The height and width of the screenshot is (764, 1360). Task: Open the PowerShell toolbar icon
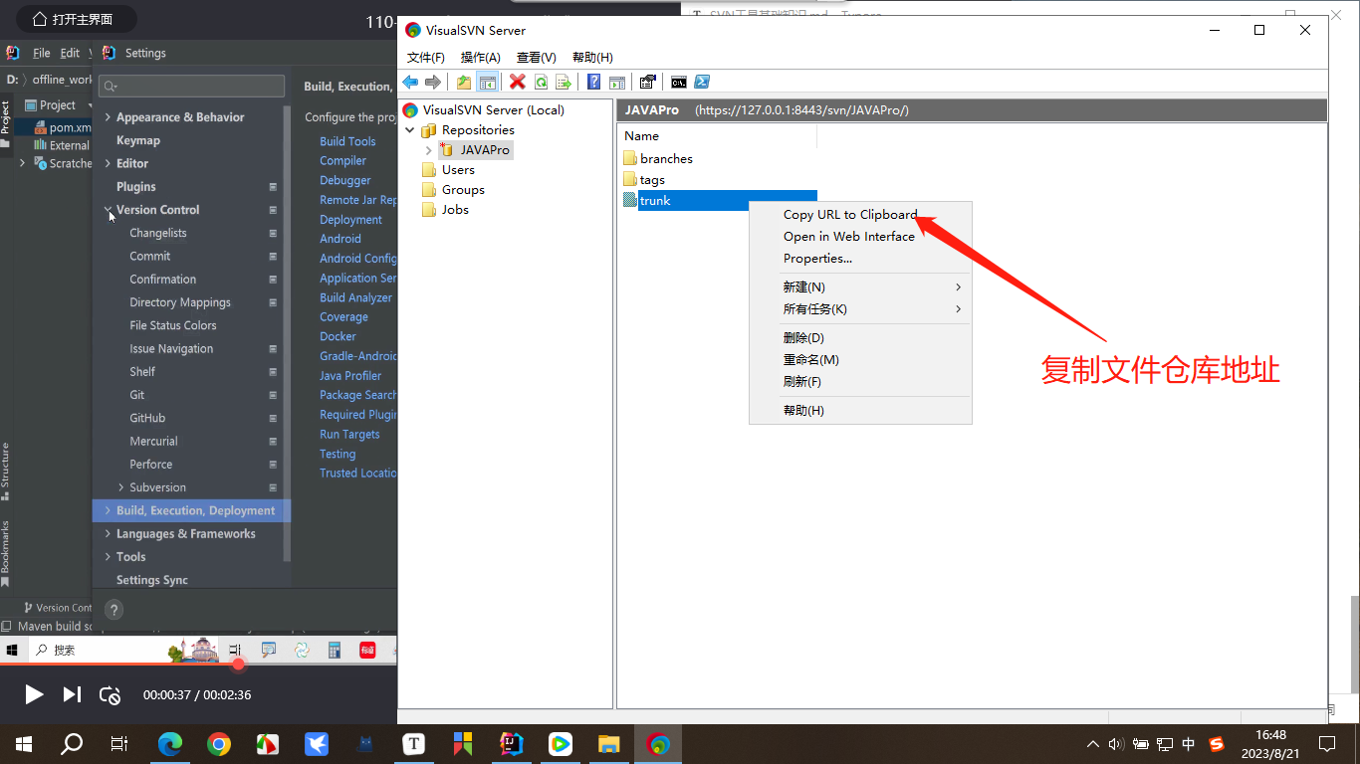pos(702,82)
